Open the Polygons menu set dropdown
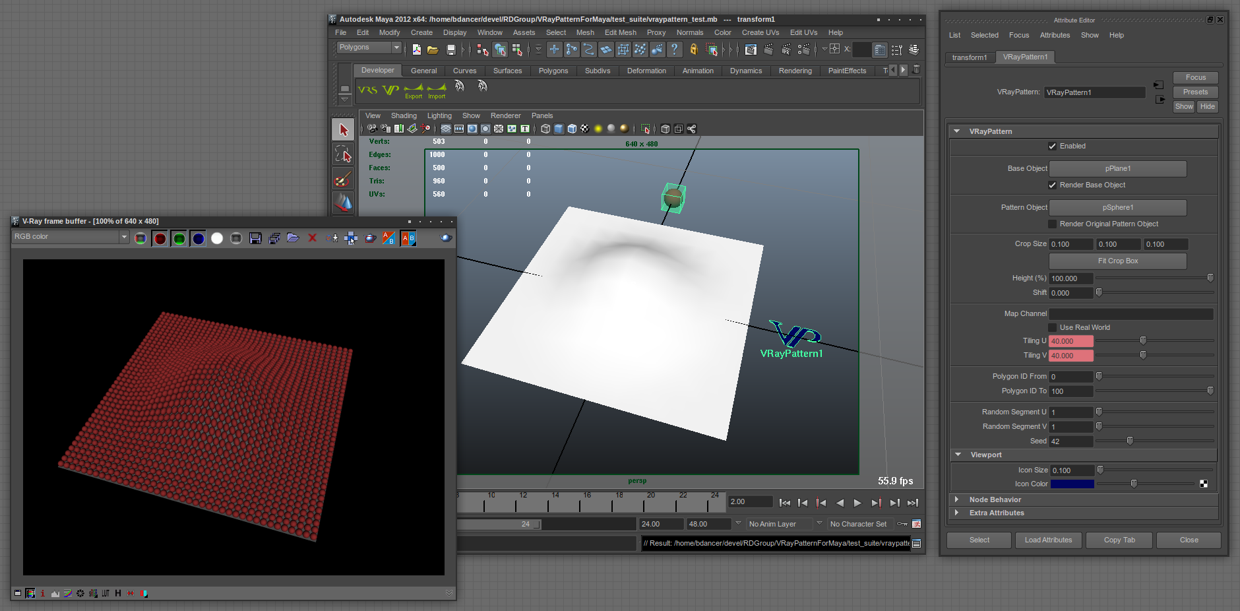Viewport: 1240px width, 611px height. pos(369,48)
